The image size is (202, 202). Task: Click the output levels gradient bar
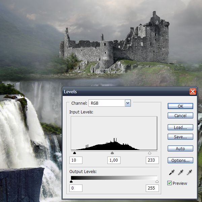(x=114, y=178)
